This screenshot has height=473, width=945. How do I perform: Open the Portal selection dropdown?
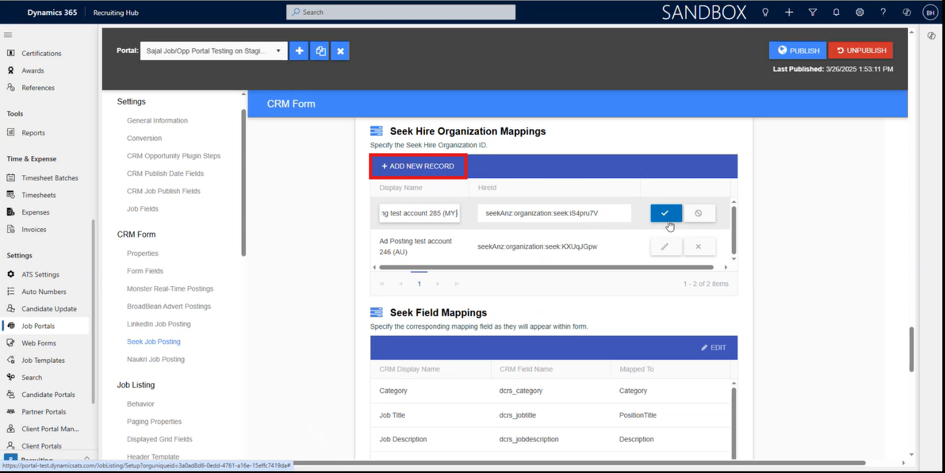click(213, 51)
